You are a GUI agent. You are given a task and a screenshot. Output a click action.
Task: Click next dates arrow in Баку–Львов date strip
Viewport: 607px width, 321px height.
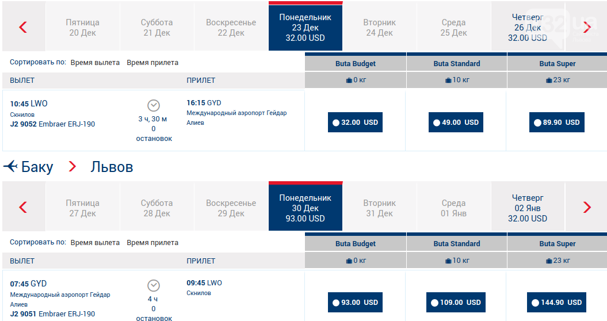[587, 207]
